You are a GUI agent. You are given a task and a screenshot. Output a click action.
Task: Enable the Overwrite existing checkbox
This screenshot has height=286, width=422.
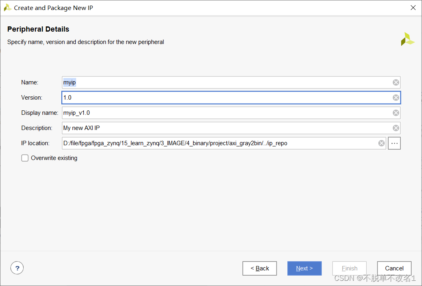[x=25, y=158]
